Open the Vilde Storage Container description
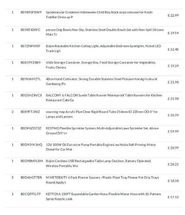Image resolution: width=185 pixels, height=215 pixels. pos(101,65)
